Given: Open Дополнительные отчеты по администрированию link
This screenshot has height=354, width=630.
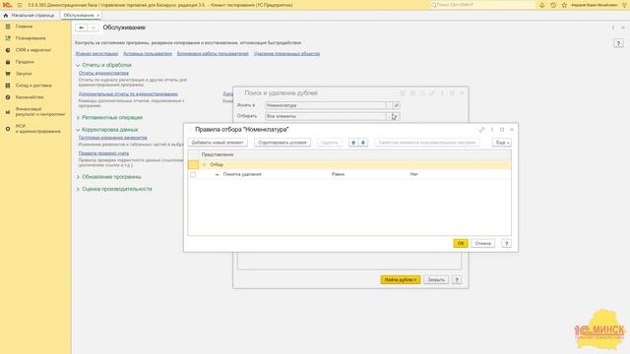Looking at the screenshot, I should pyautogui.click(x=128, y=94).
